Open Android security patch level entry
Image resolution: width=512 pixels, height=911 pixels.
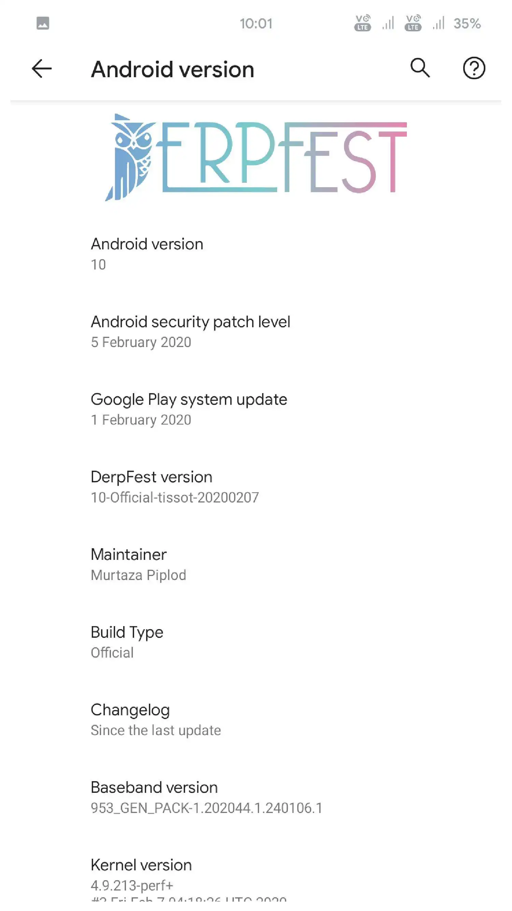click(x=256, y=331)
